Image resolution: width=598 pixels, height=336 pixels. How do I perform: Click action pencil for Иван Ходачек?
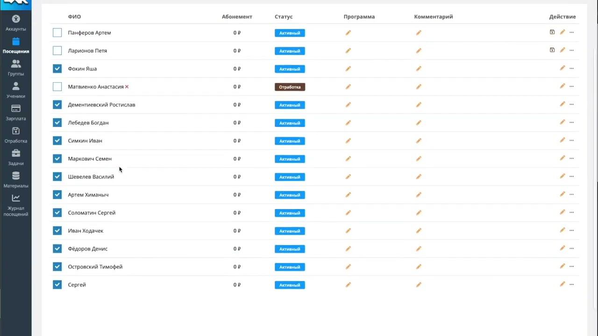pyautogui.click(x=562, y=230)
